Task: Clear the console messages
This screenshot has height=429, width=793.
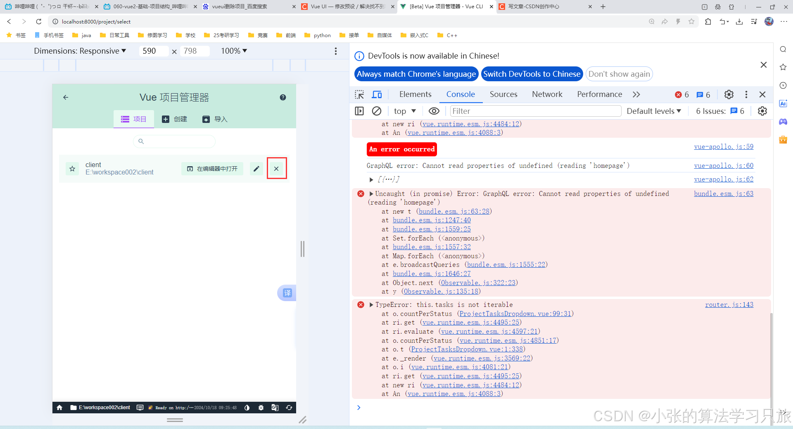Action: click(376, 111)
